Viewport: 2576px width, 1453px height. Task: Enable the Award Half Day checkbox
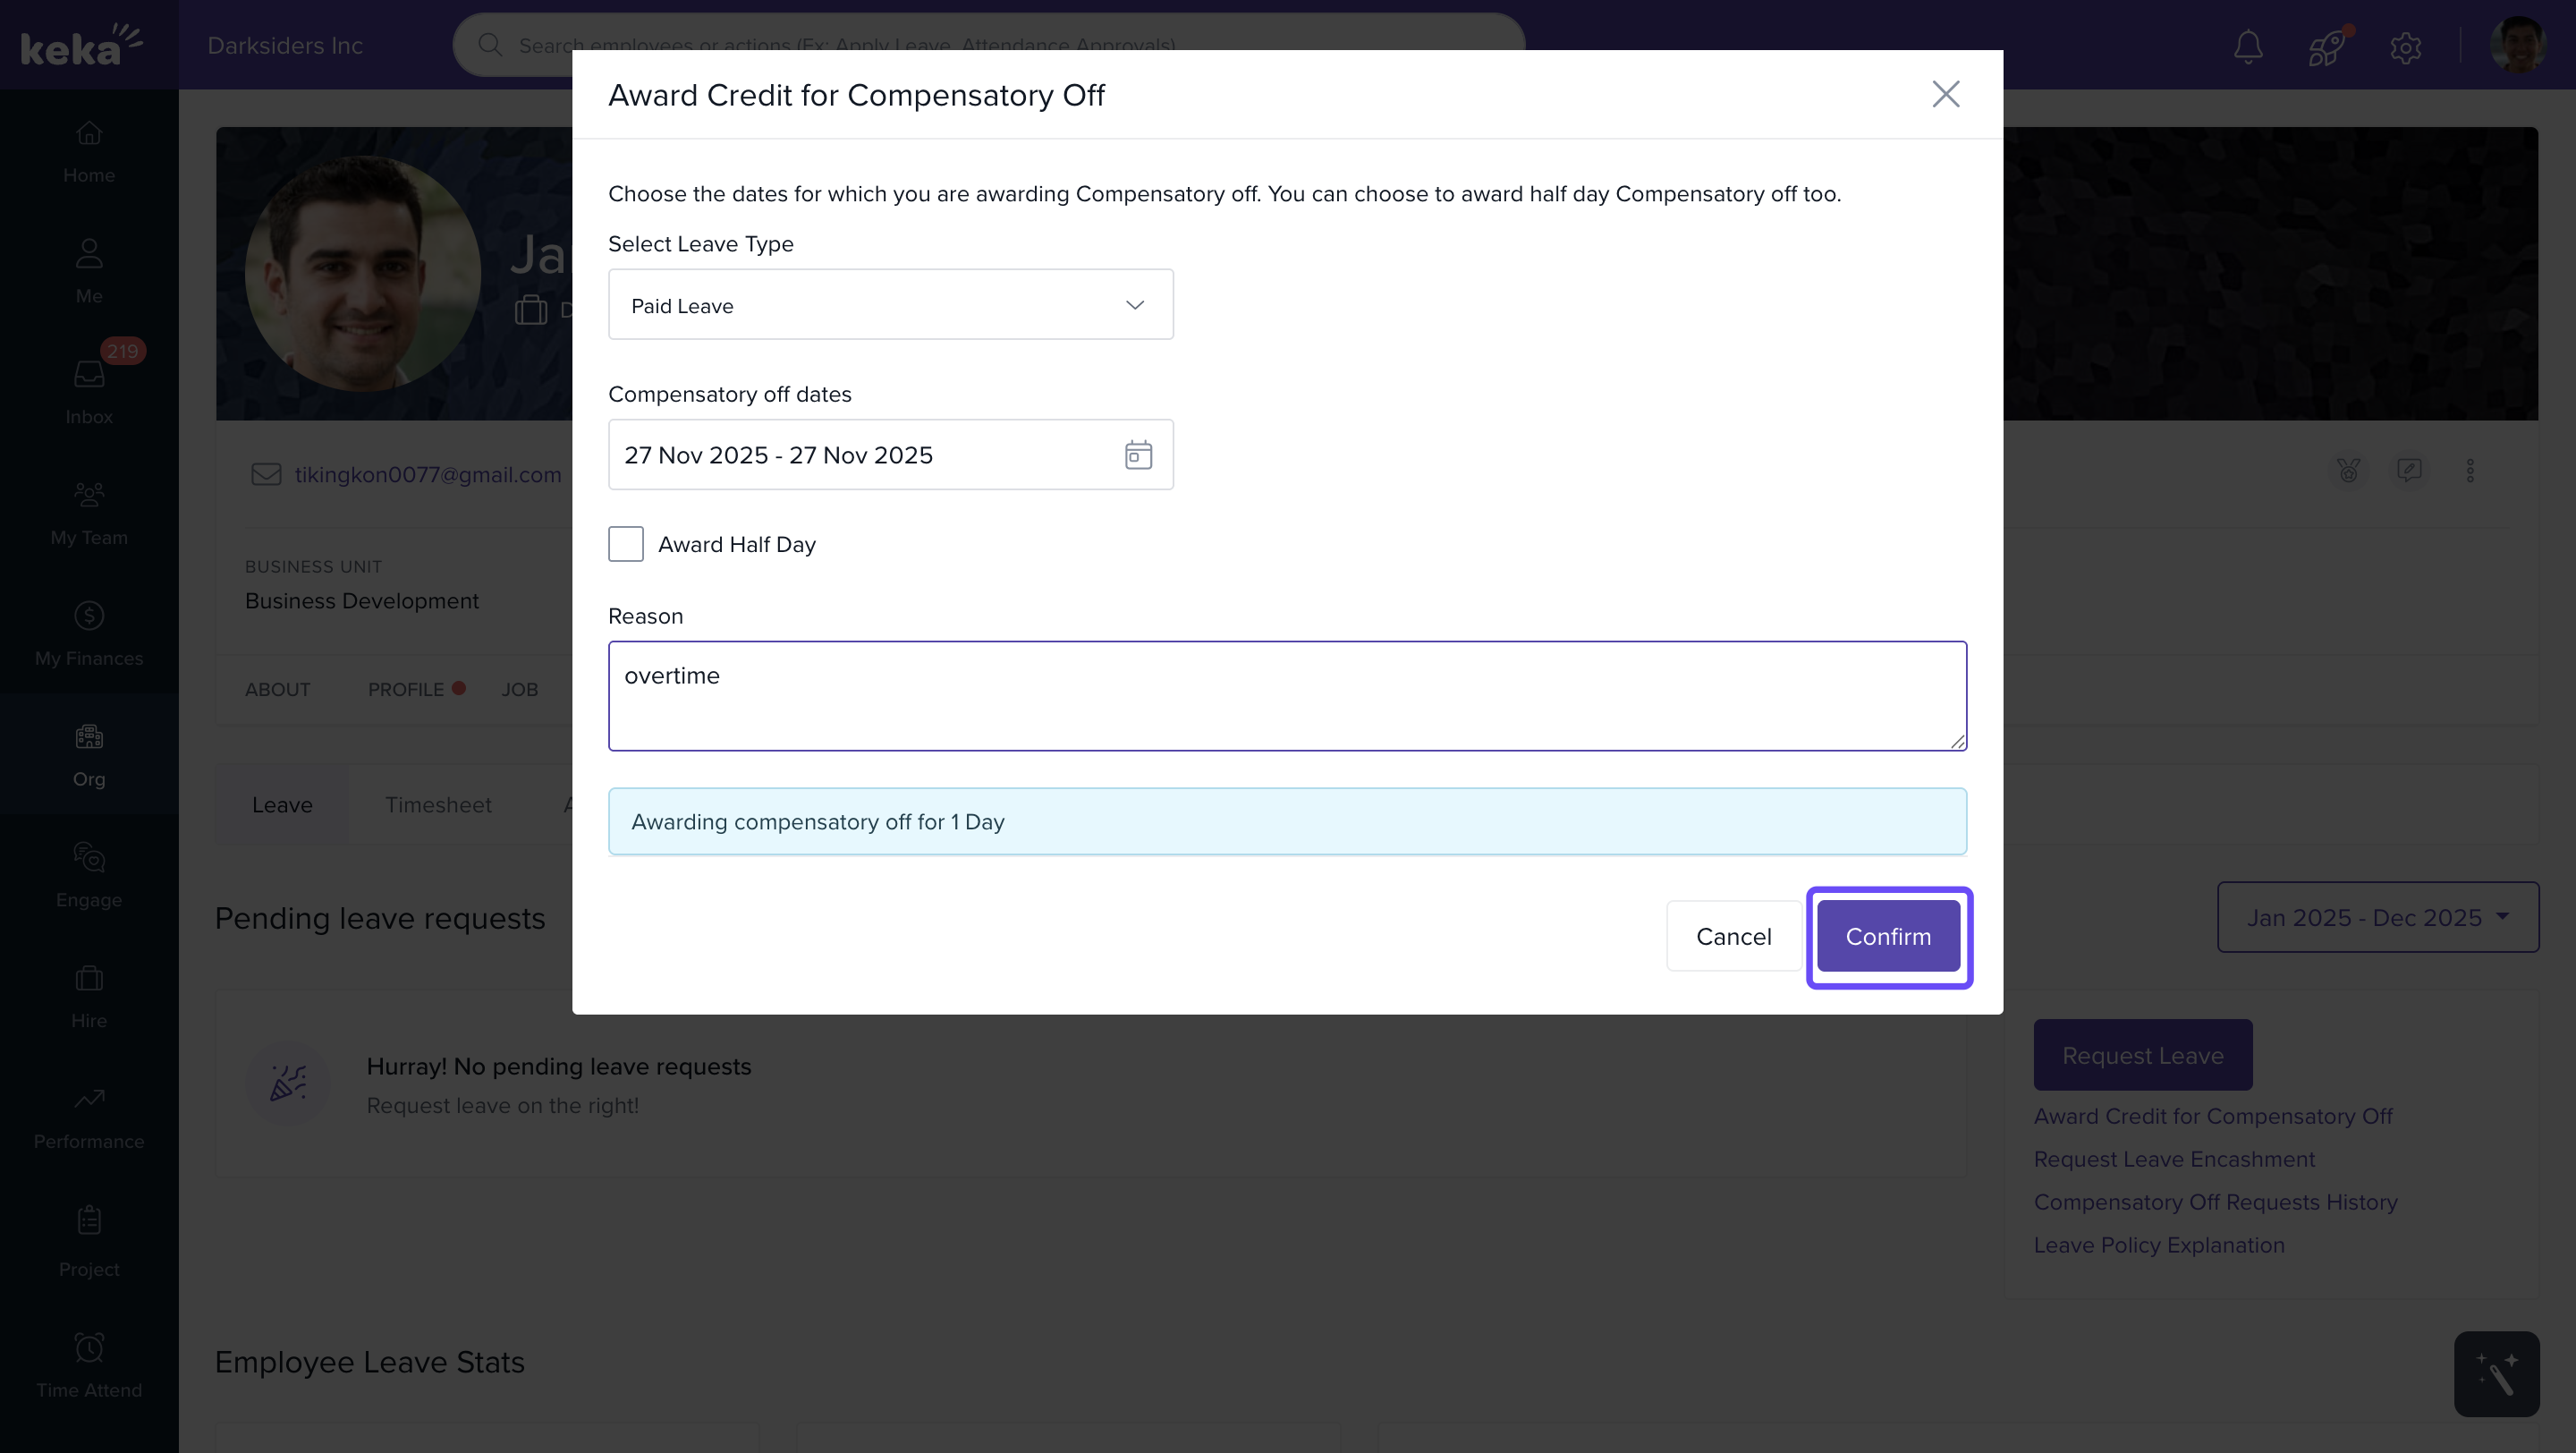point(626,544)
